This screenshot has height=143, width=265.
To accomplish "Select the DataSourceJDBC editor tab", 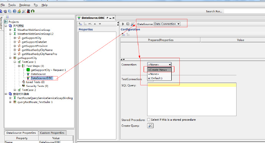I will tap(93, 18).
